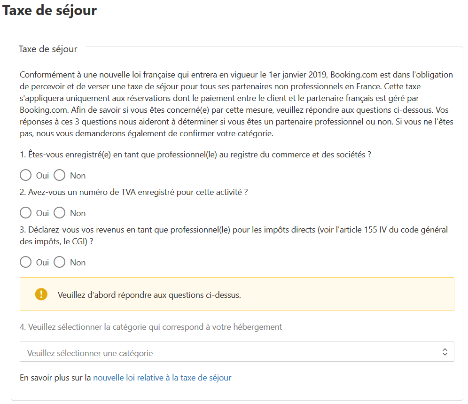Select Non for the commerce registry question
Screen dimensions: 468x404
(x=59, y=175)
